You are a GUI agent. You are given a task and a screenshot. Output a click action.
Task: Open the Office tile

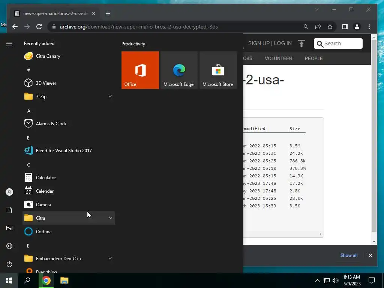140,70
